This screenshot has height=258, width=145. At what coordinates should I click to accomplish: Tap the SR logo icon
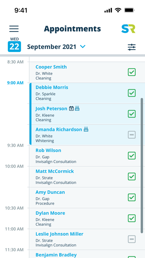click(x=128, y=29)
